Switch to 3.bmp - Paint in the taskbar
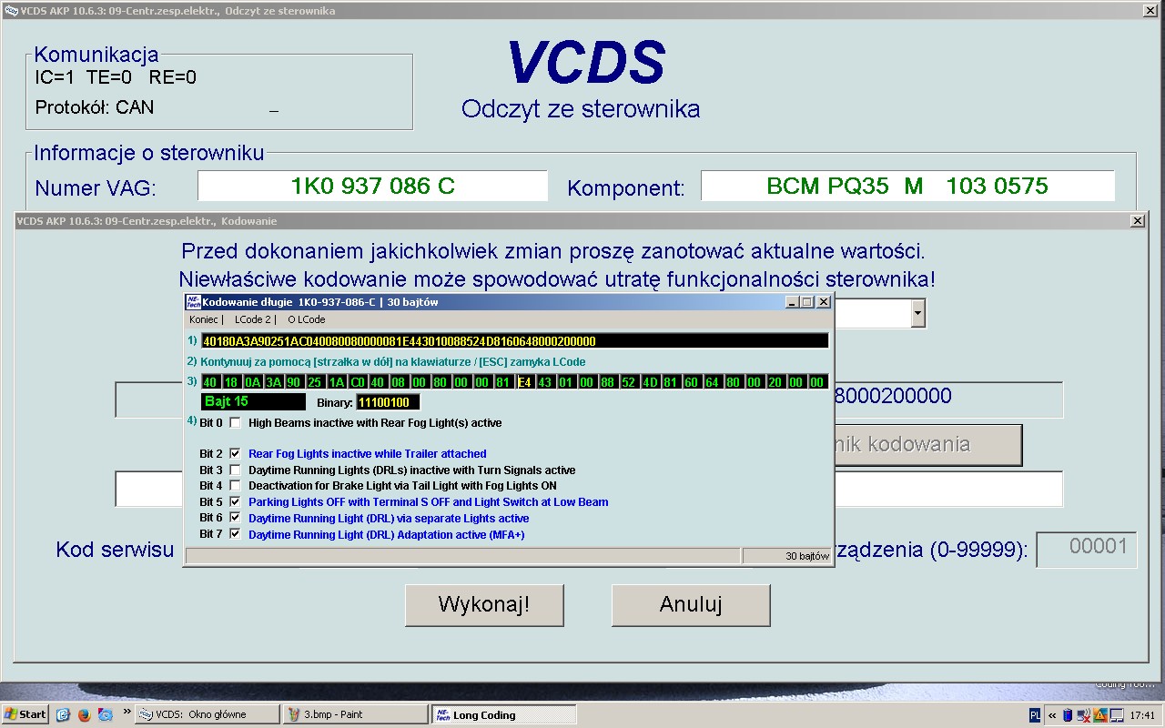Viewport: 1165px width, 728px height. click(355, 714)
